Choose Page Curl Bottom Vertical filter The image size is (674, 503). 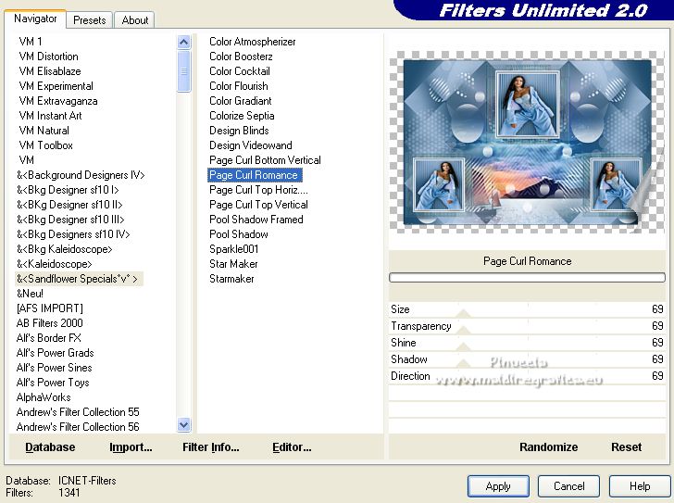(265, 160)
